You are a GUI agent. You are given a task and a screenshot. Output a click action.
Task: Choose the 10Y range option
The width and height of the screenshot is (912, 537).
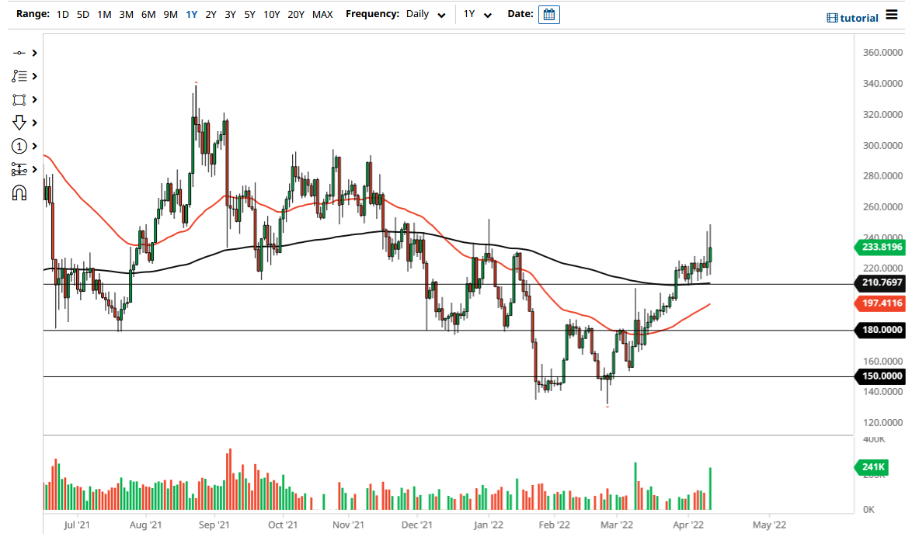click(271, 14)
